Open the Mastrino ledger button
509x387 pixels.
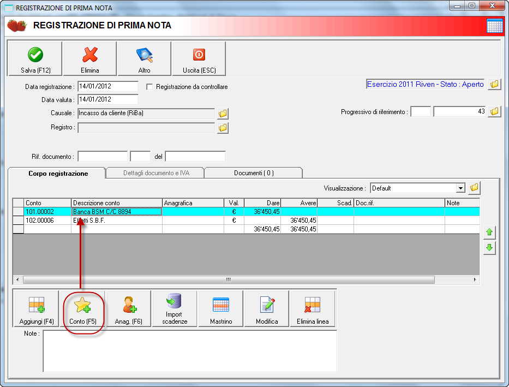coord(221,309)
